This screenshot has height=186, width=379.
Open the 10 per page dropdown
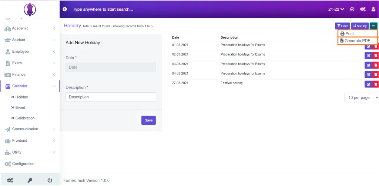[362, 97]
